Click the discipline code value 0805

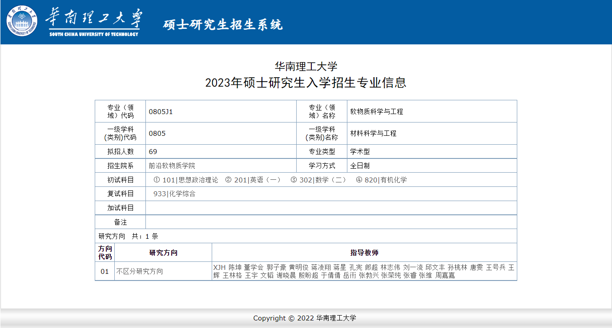pyautogui.click(x=157, y=133)
